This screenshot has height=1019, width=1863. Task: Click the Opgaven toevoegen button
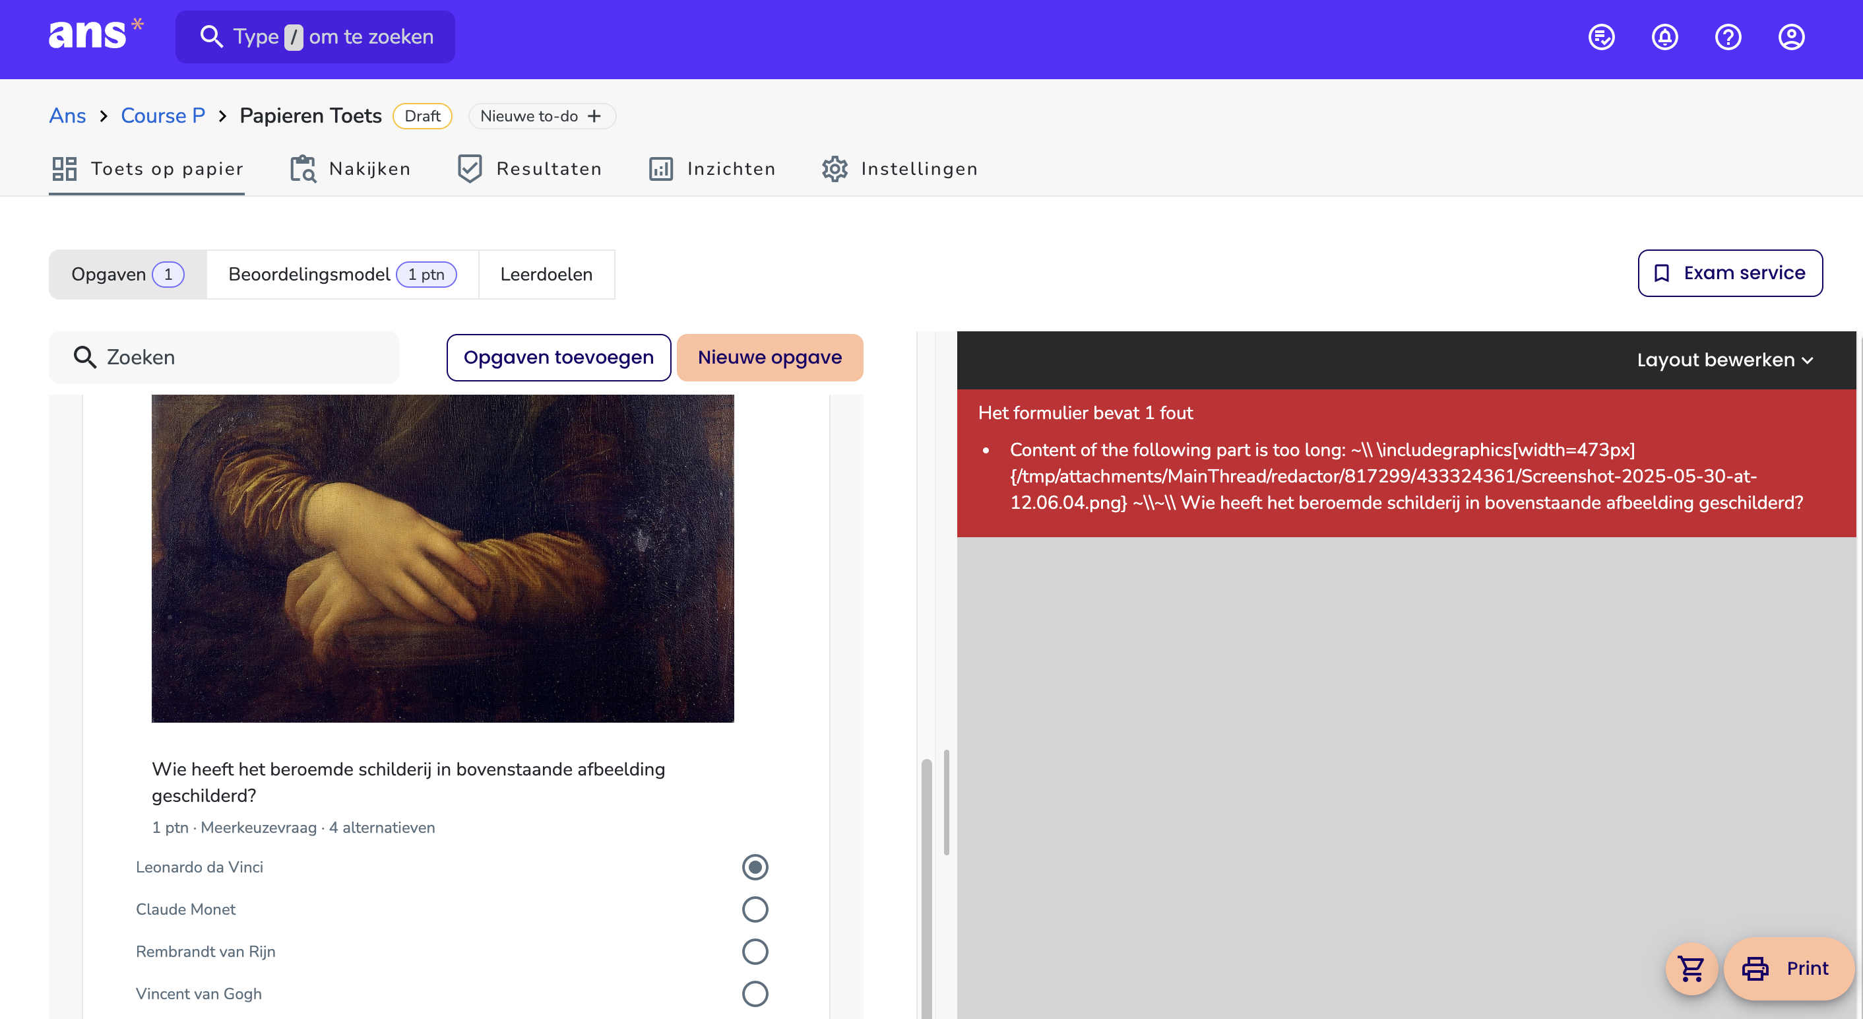coord(558,357)
